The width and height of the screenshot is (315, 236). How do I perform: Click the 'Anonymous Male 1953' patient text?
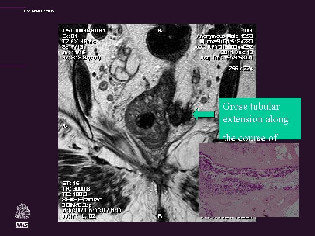coord(224,36)
